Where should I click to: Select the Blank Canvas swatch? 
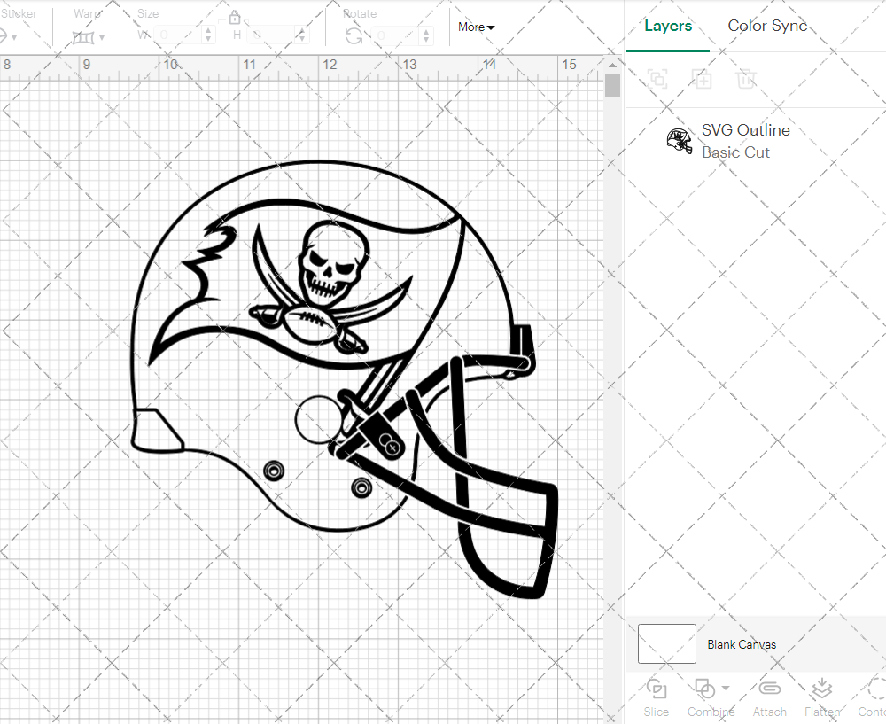[667, 643]
